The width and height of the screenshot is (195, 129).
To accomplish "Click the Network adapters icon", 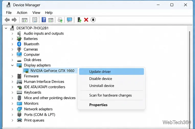I will (x=19, y=109).
